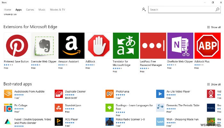Image resolution: width=224 pixels, height=128 pixels.
Task: Open the Pic Collage app icon
Action: (x=8, y=108)
